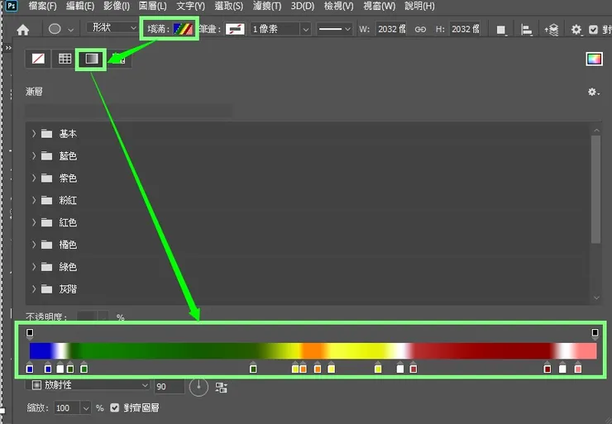
Task: Click the reverse gradient icon beside angle dial
Action: [222, 388]
